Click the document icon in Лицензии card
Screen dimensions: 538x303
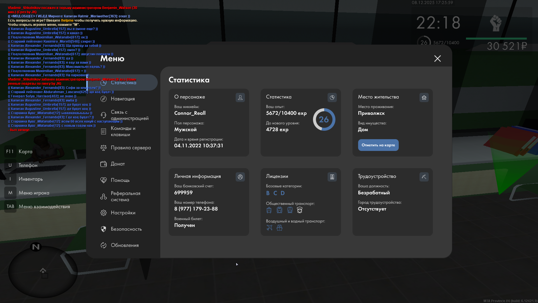pyautogui.click(x=332, y=177)
